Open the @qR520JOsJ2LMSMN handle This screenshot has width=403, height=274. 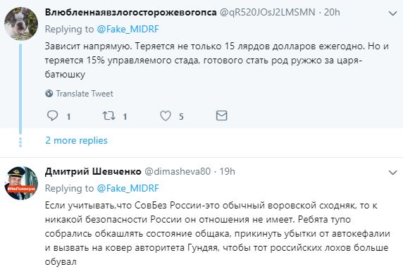(267, 13)
